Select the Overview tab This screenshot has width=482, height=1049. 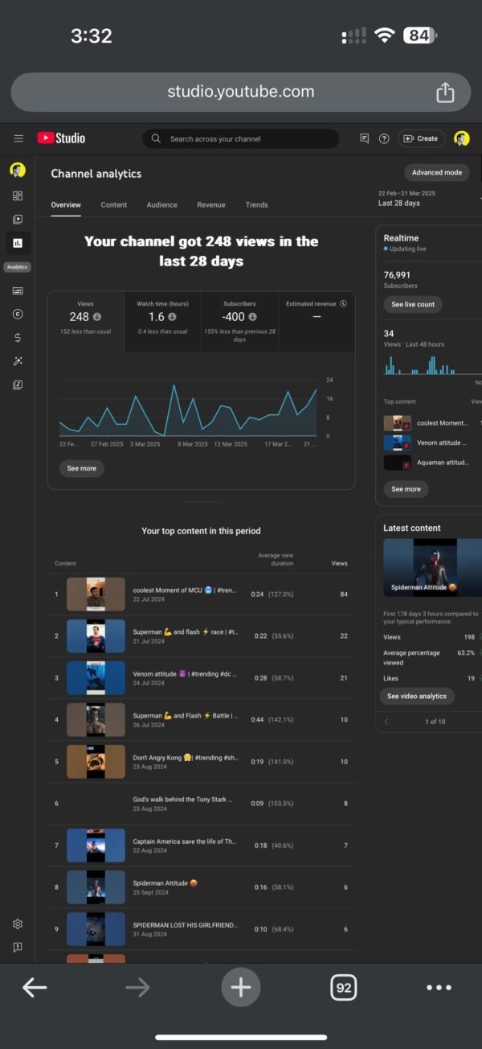[66, 205]
